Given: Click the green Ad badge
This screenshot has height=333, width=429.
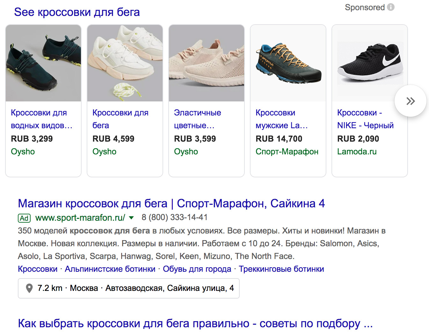Looking at the screenshot, I should tap(24, 218).
